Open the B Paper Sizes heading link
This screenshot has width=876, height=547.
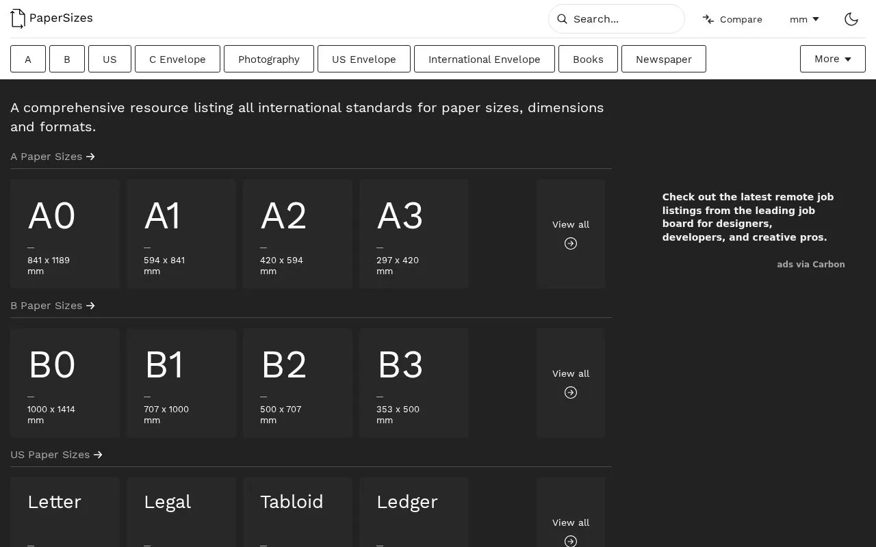pyautogui.click(x=53, y=306)
